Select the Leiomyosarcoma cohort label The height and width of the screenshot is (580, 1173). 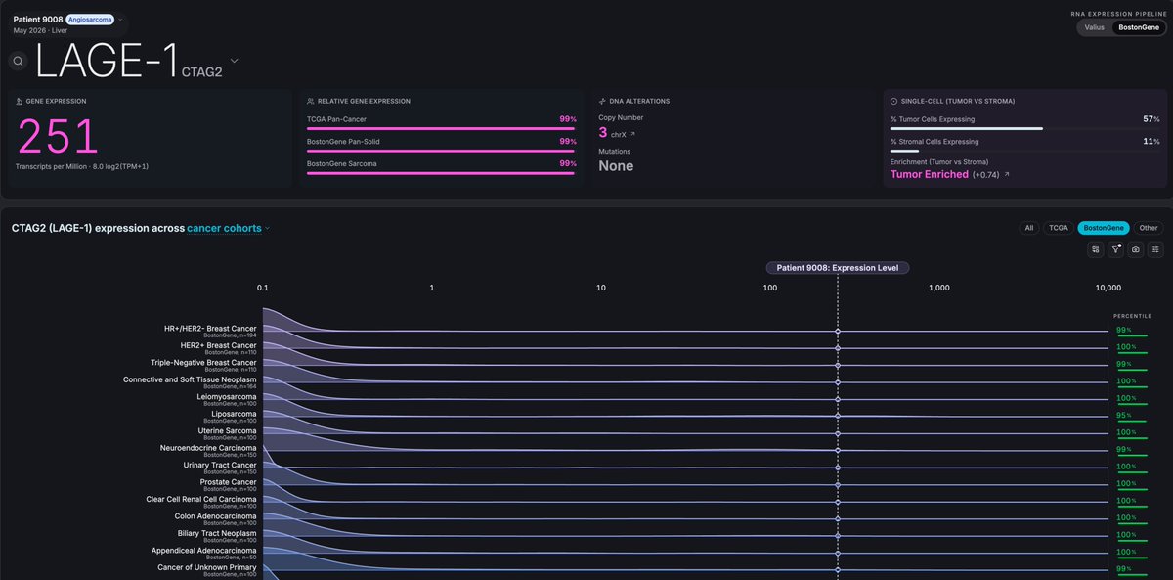coord(227,397)
